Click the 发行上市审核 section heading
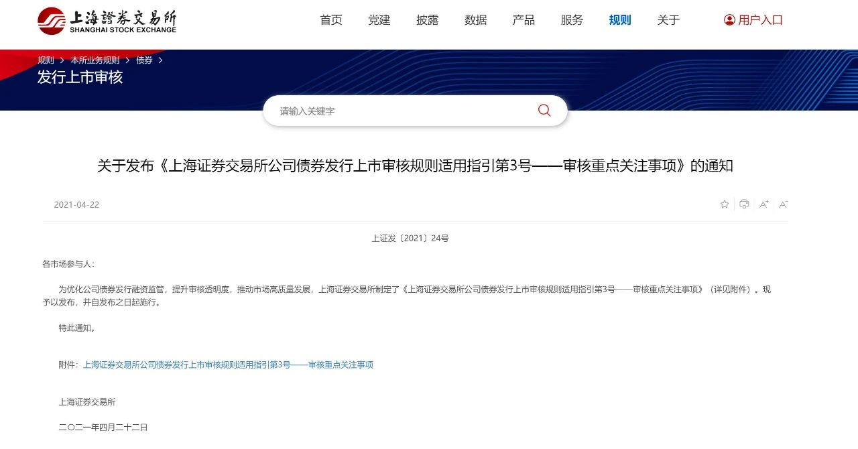Viewport: 858px width, 449px height. coord(80,77)
